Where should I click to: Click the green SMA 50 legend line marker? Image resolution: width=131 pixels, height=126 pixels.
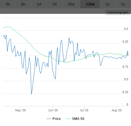pyautogui.click(x=69, y=119)
